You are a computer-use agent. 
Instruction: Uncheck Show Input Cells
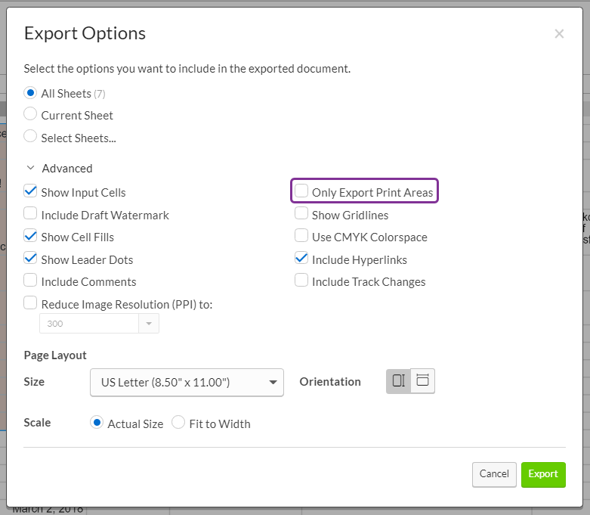pos(30,192)
